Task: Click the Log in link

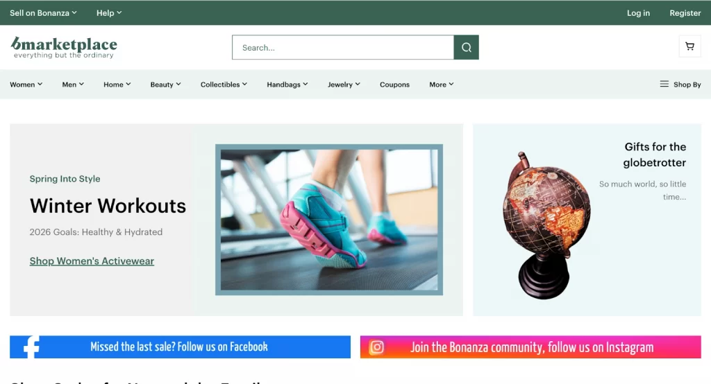Action: click(x=638, y=12)
